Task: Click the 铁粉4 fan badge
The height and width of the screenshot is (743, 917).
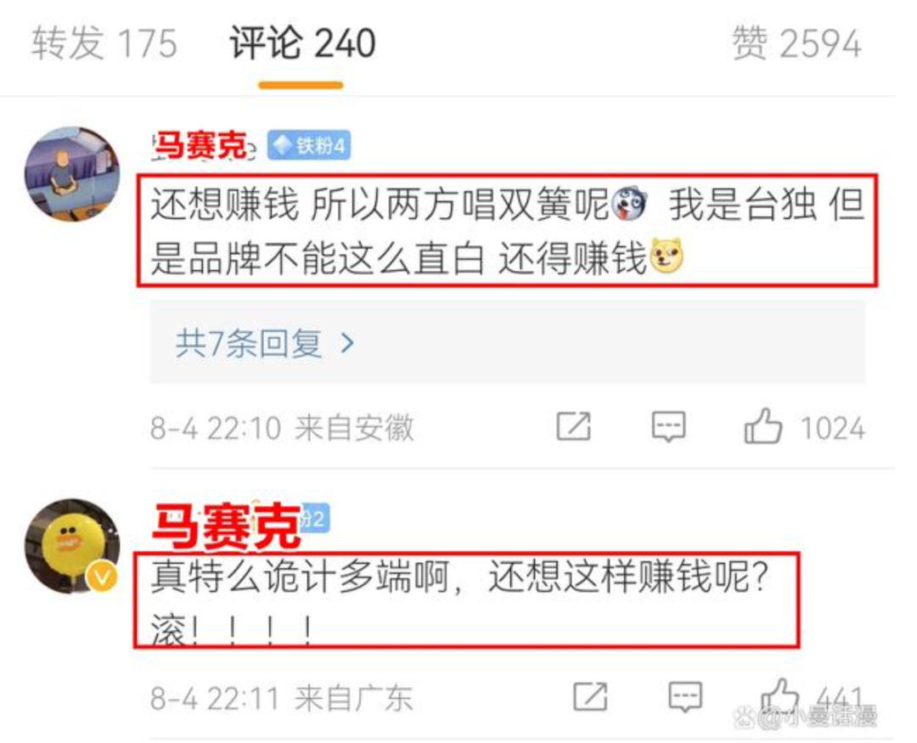Action: point(309,145)
